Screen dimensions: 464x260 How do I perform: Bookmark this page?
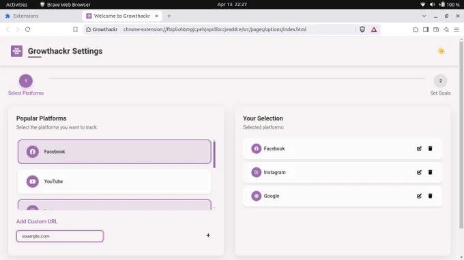tap(75, 29)
